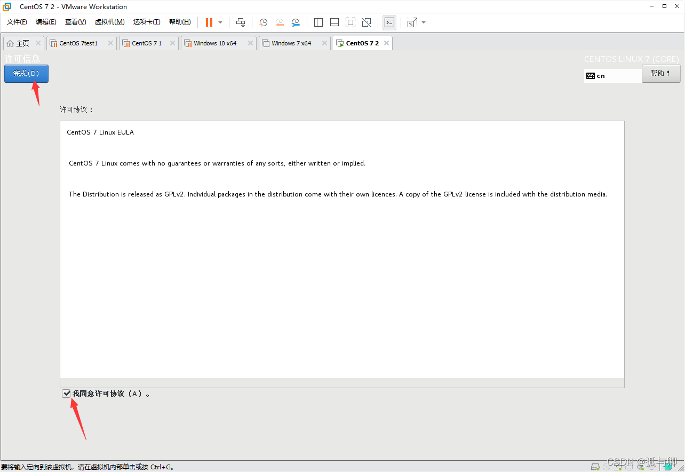The height and width of the screenshot is (472, 685).
Task: Select the active CentOS 7 2 tab
Action: point(362,43)
